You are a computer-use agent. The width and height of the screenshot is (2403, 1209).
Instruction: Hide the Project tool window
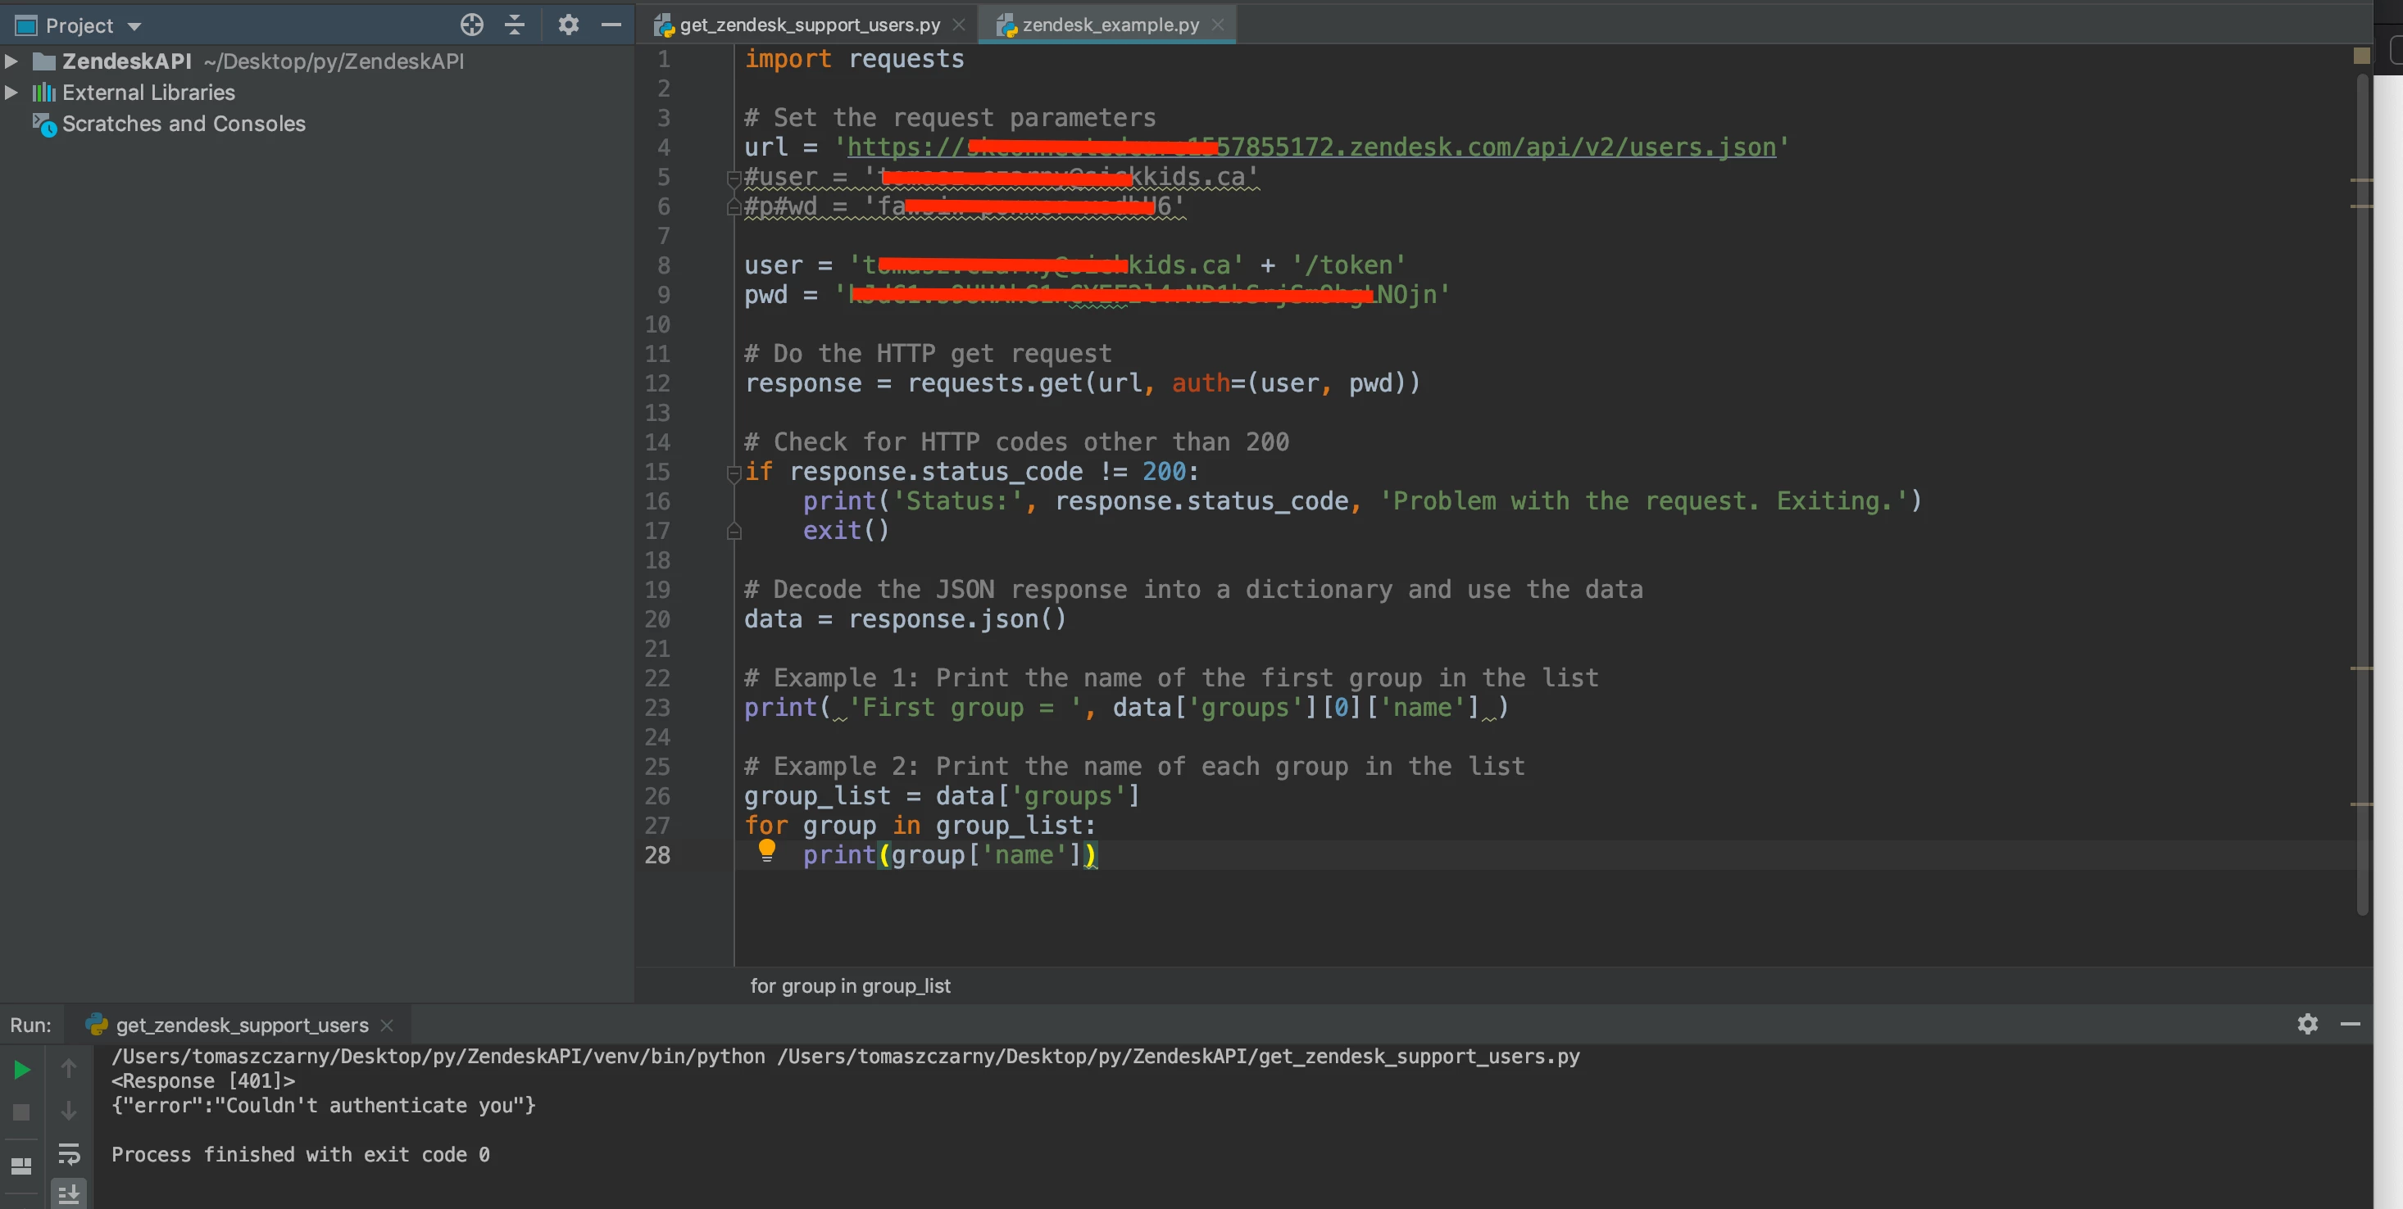pos(611,25)
